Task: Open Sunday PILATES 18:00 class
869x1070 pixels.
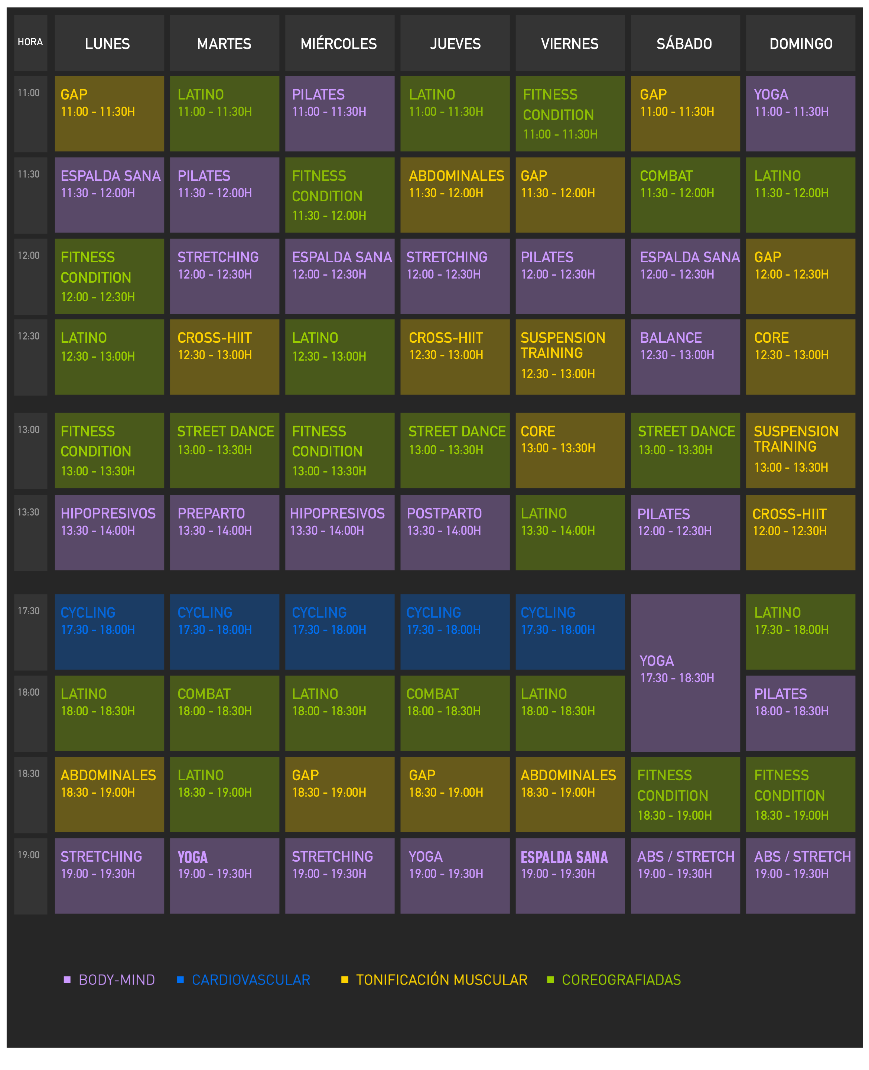Action: click(800, 713)
